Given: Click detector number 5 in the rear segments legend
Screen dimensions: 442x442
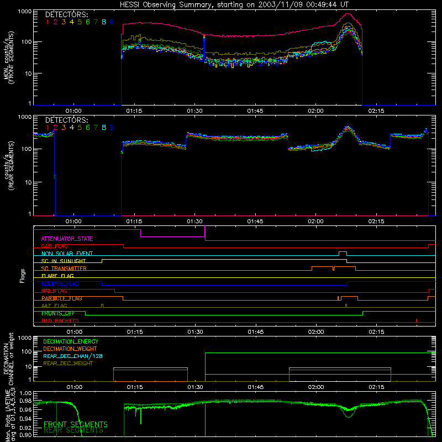Looking at the screenshot, I should [80, 128].
